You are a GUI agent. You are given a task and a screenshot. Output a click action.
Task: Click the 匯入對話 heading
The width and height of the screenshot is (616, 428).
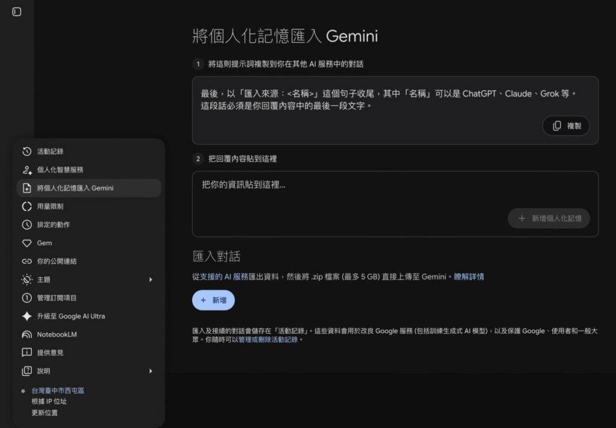point(217,257)
